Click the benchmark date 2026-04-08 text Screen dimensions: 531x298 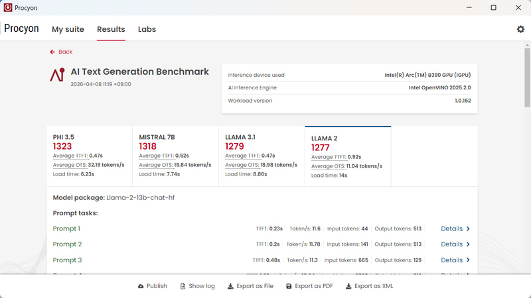point(101,85)
